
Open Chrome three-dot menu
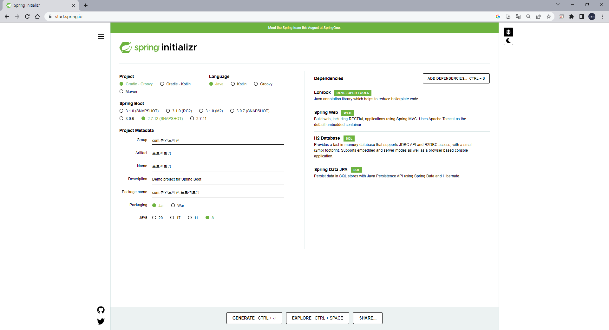(602, 16)
